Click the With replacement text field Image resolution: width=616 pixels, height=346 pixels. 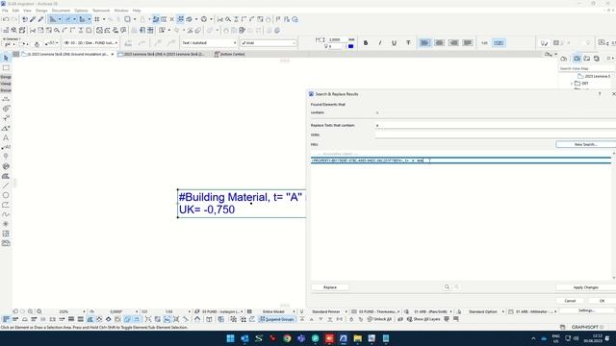point(495,135)
